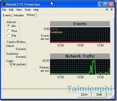Click the 0 events value under Suspicious
The width and height of the screenshot is (117, 101).
pos(21,57)
